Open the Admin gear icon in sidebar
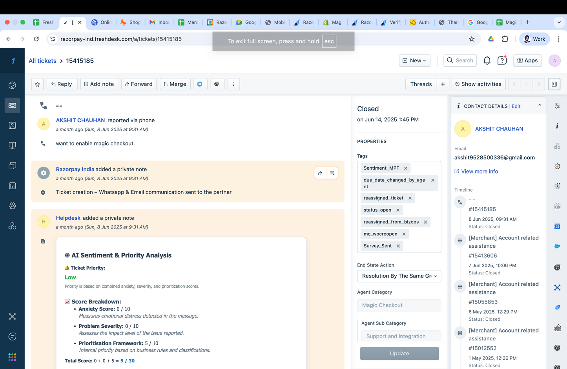Screen dimensions: 567x369 click(x=12, y=206)
